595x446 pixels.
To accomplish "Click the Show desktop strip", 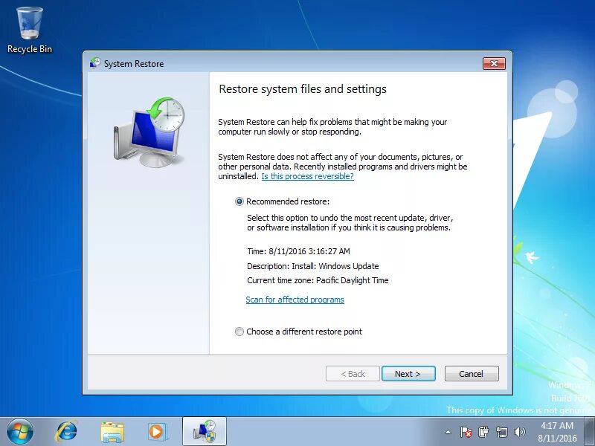I will click(590, 431).
